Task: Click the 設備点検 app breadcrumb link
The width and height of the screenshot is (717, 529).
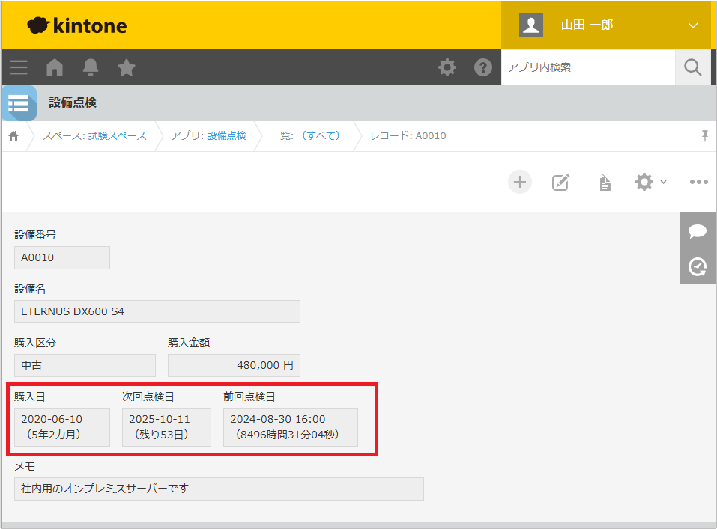Action: coord(226,135)
